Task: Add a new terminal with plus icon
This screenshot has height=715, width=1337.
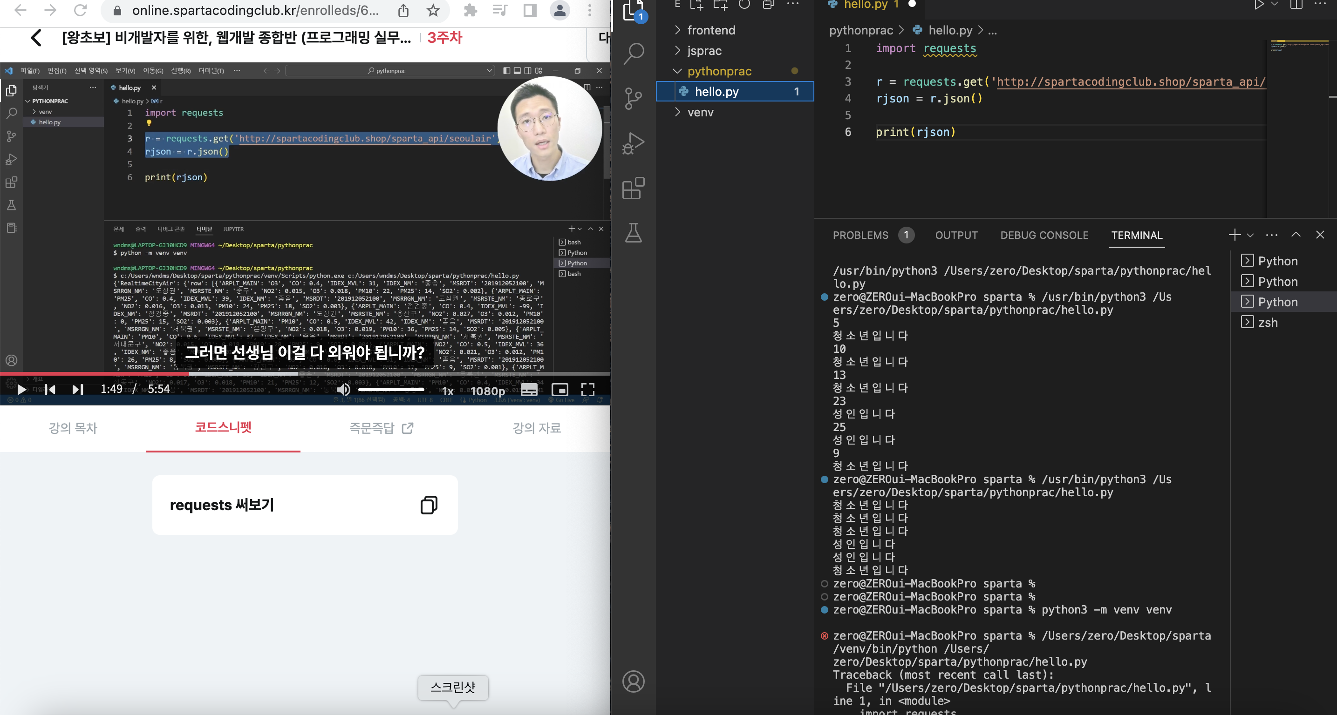Action: (1235, 235)
